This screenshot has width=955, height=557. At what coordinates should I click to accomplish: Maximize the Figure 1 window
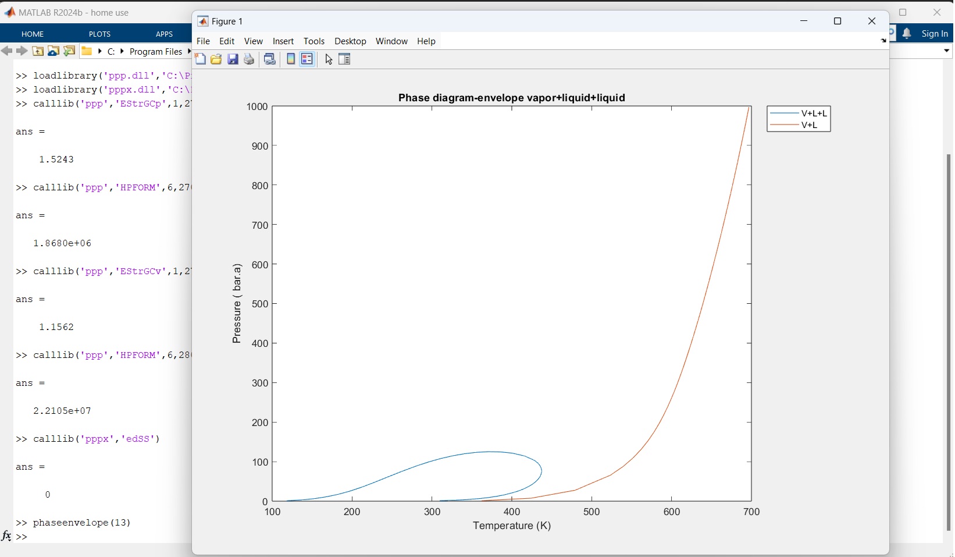point(838,22)
